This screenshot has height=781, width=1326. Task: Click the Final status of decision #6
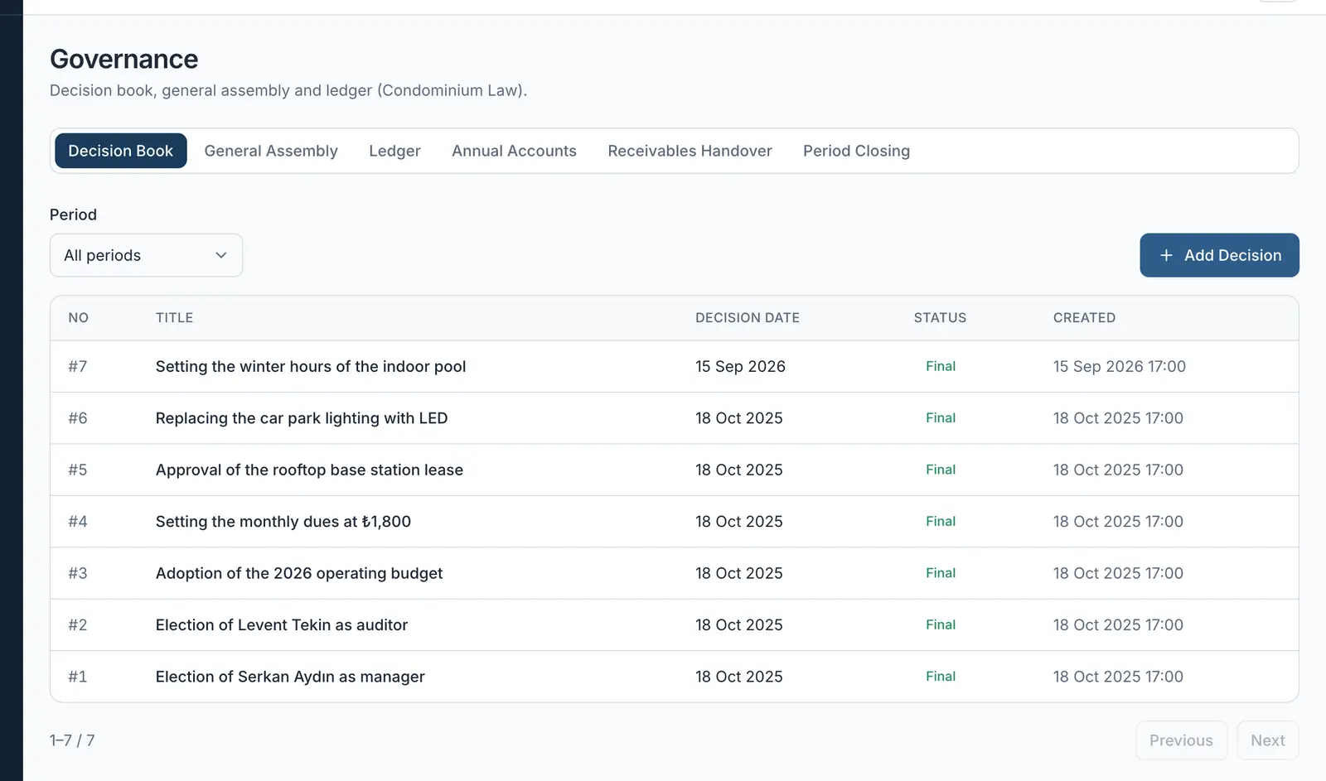click(941, 418)
